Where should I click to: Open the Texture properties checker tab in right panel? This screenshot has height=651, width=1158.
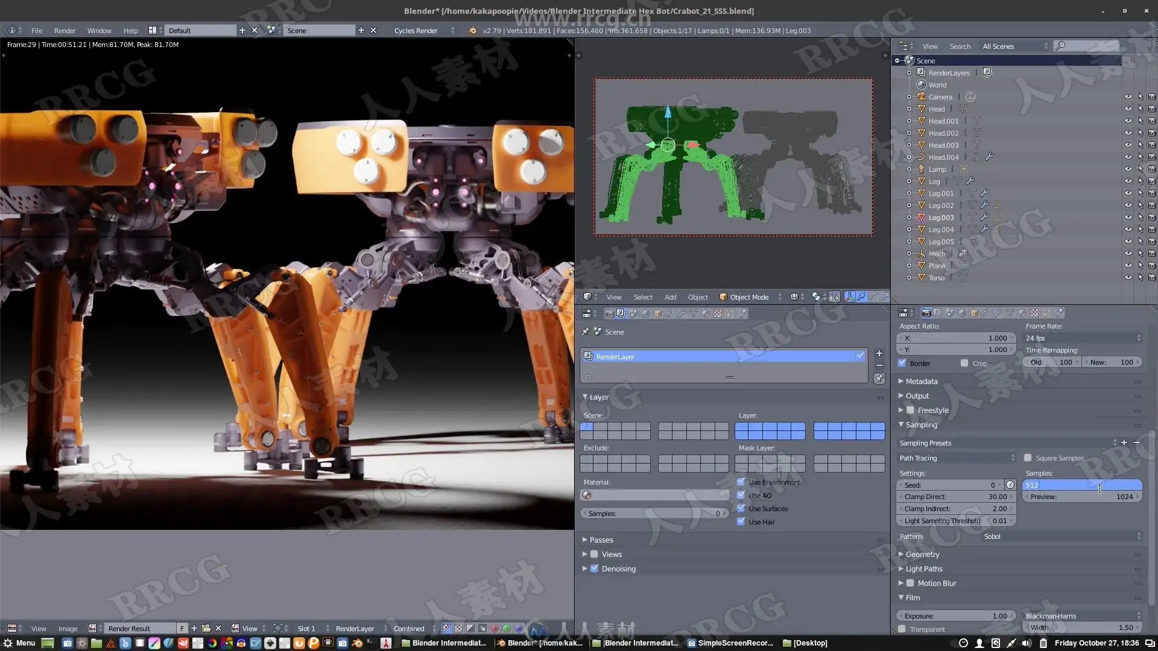[1034, 313]
